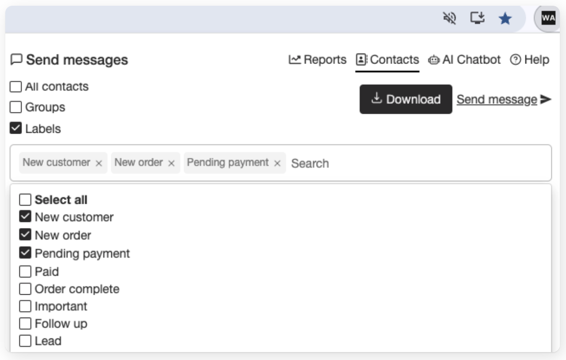Viewport: 566px width, 360px height.
Task: Click the install app icon in address bar
Action: [477, 19]
